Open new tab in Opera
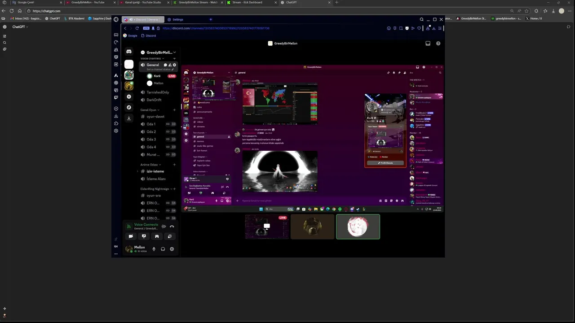 pyautogui.click(x=211, y=19)
